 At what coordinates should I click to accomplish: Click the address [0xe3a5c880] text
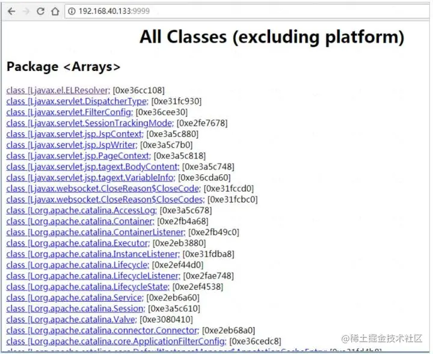(x=173, y=134)
